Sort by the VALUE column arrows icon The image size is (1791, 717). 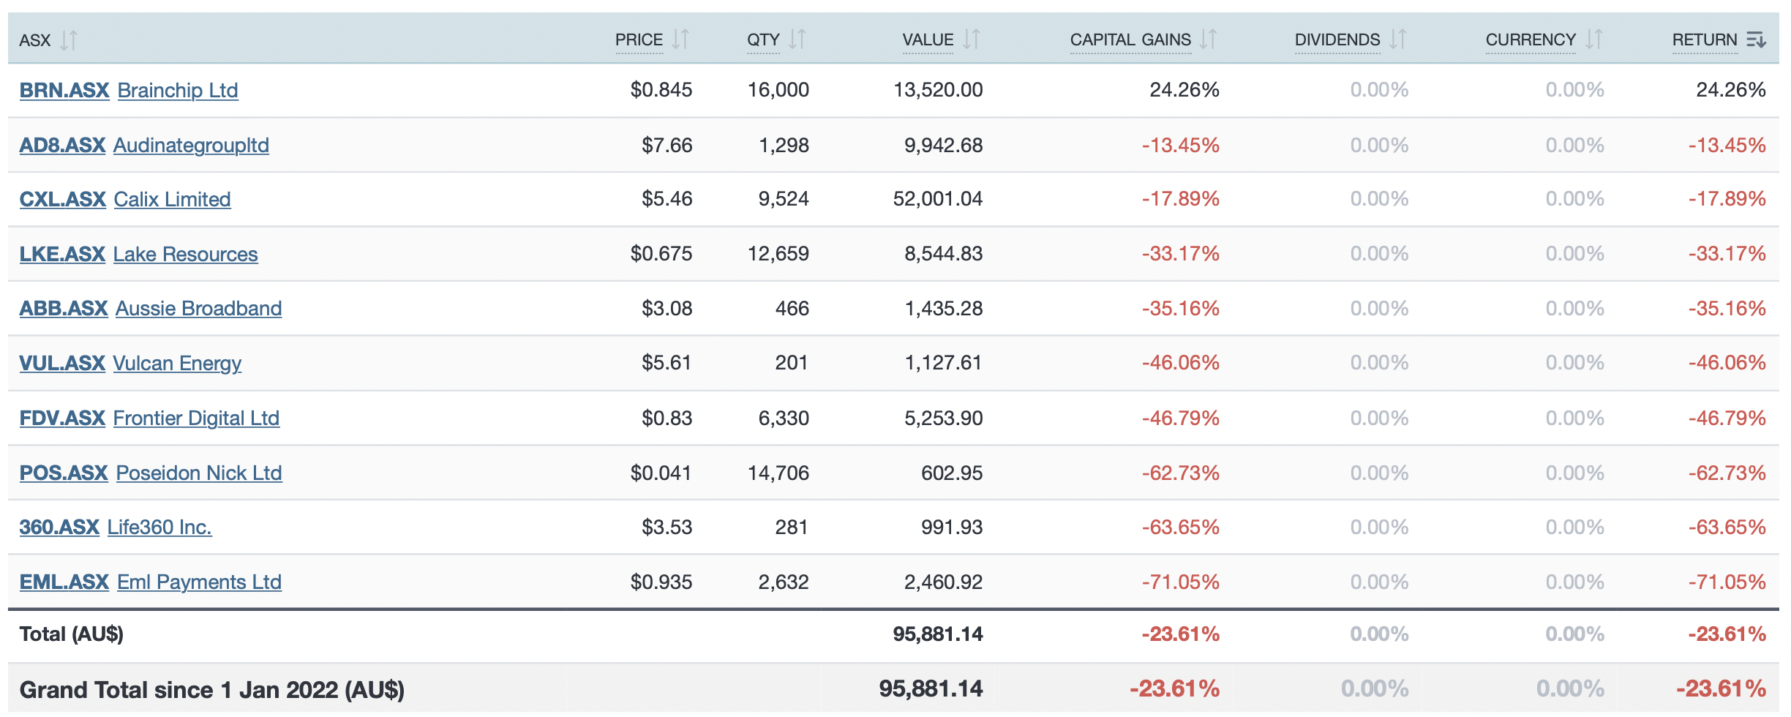click(971, 39)
